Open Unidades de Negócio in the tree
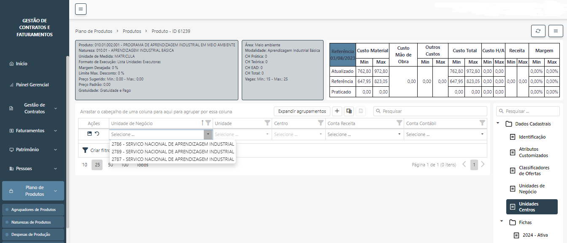This screenshot has height=243, width=567. coord(532,189)
